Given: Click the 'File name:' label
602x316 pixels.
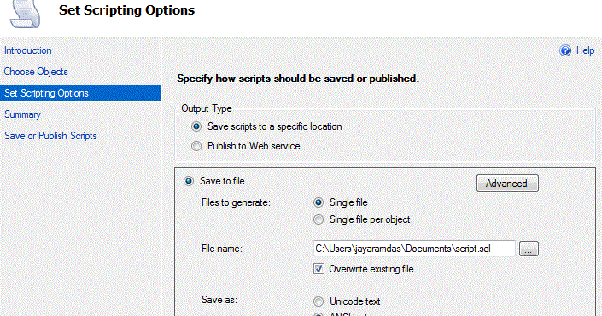Looking at the screenshot, I should pos(222,249).
